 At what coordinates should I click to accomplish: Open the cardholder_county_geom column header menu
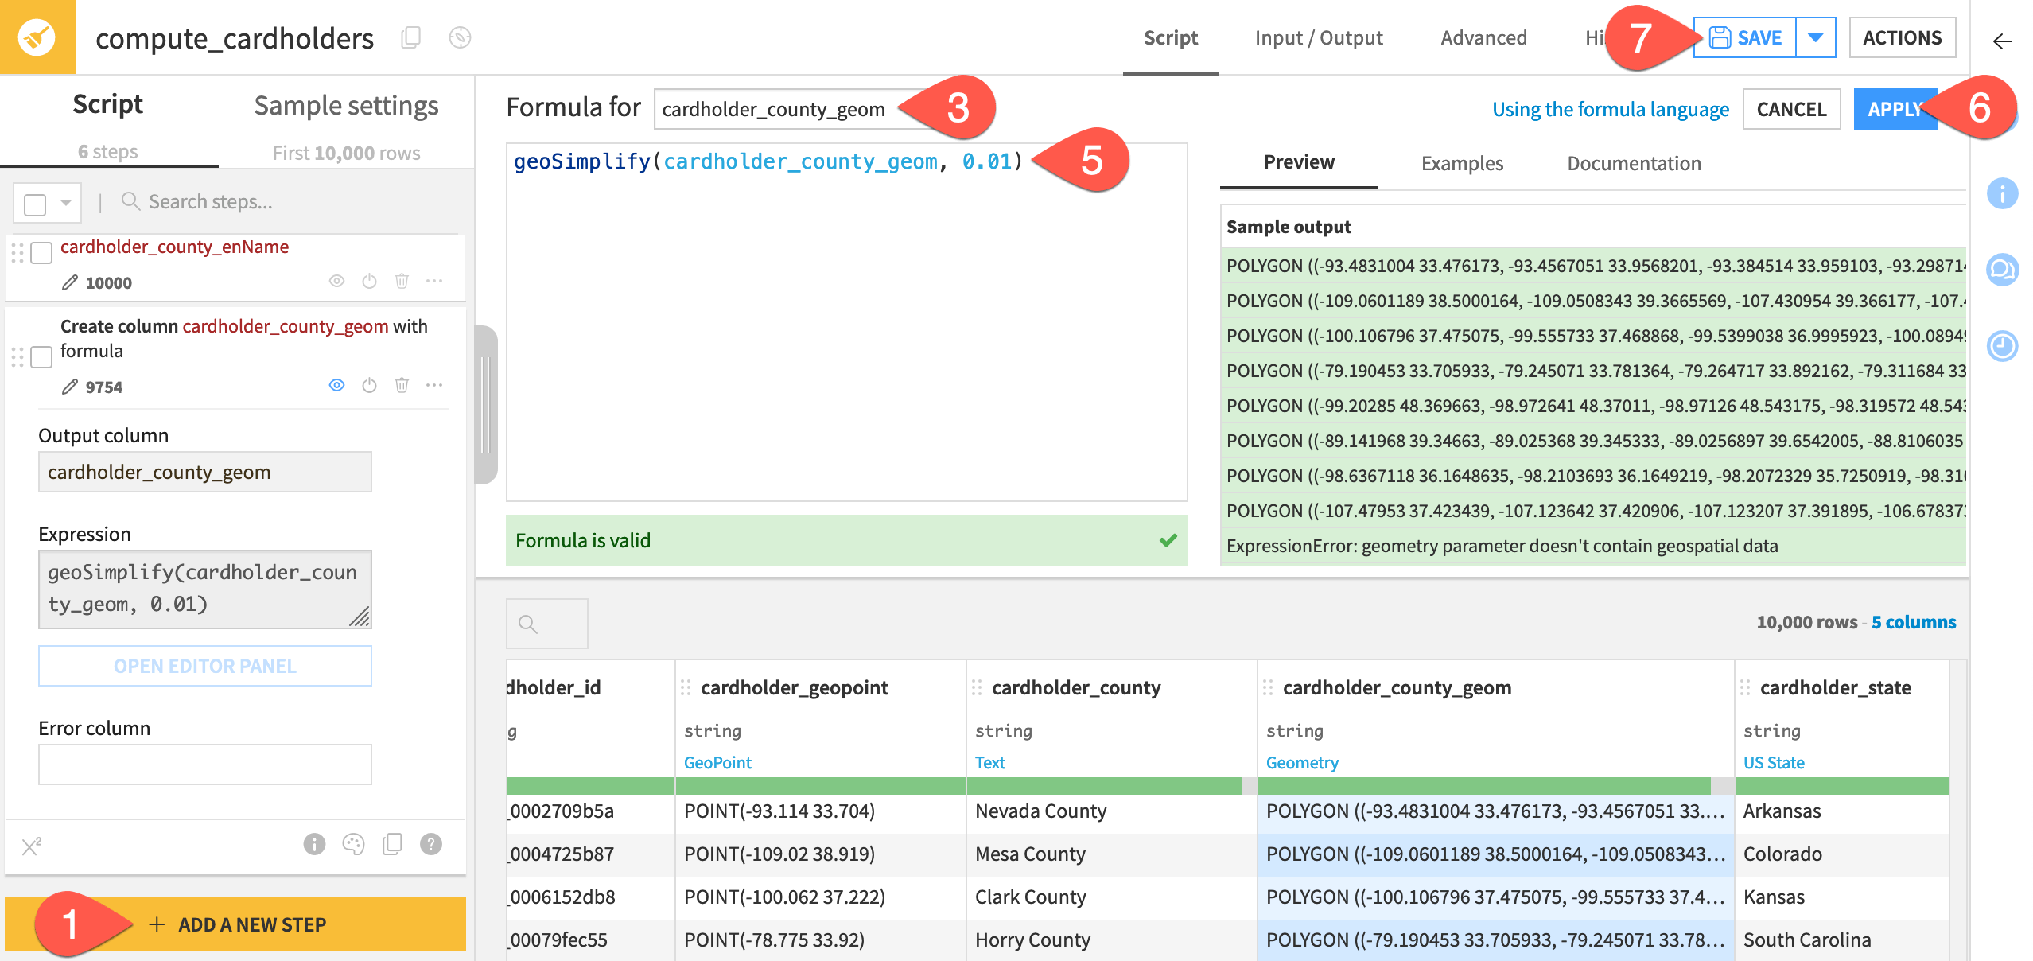[1397, 687]
